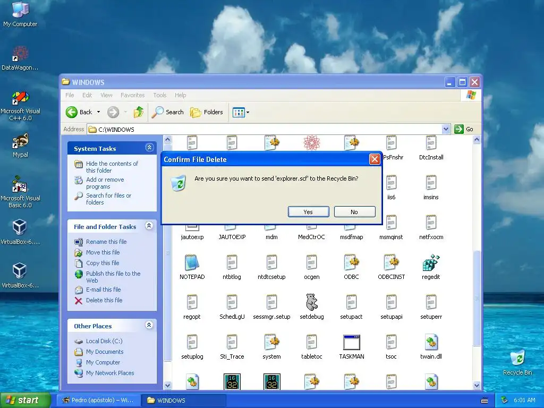
Task: Collapse the File and Folder Tasks panel
Action: click(x=149, y=226)
